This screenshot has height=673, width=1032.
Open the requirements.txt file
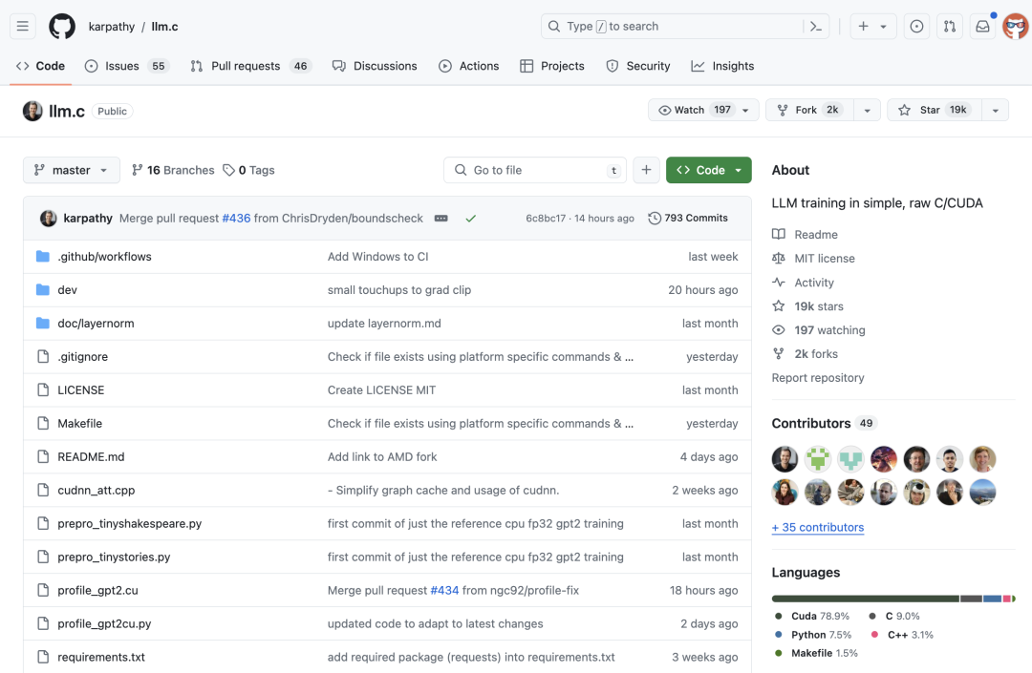point(101,657)
